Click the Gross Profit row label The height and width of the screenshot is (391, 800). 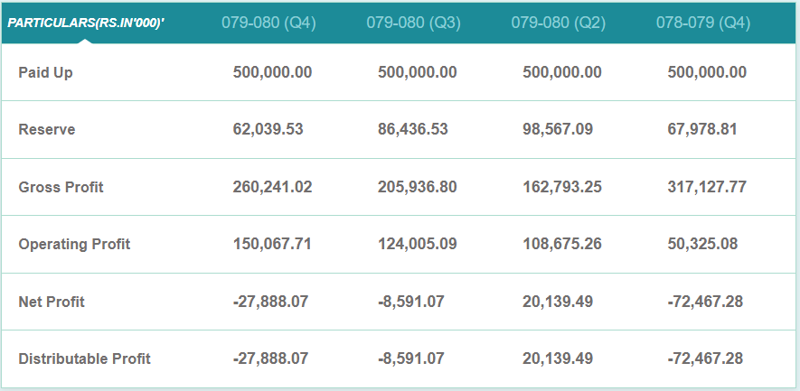[61, 187]
